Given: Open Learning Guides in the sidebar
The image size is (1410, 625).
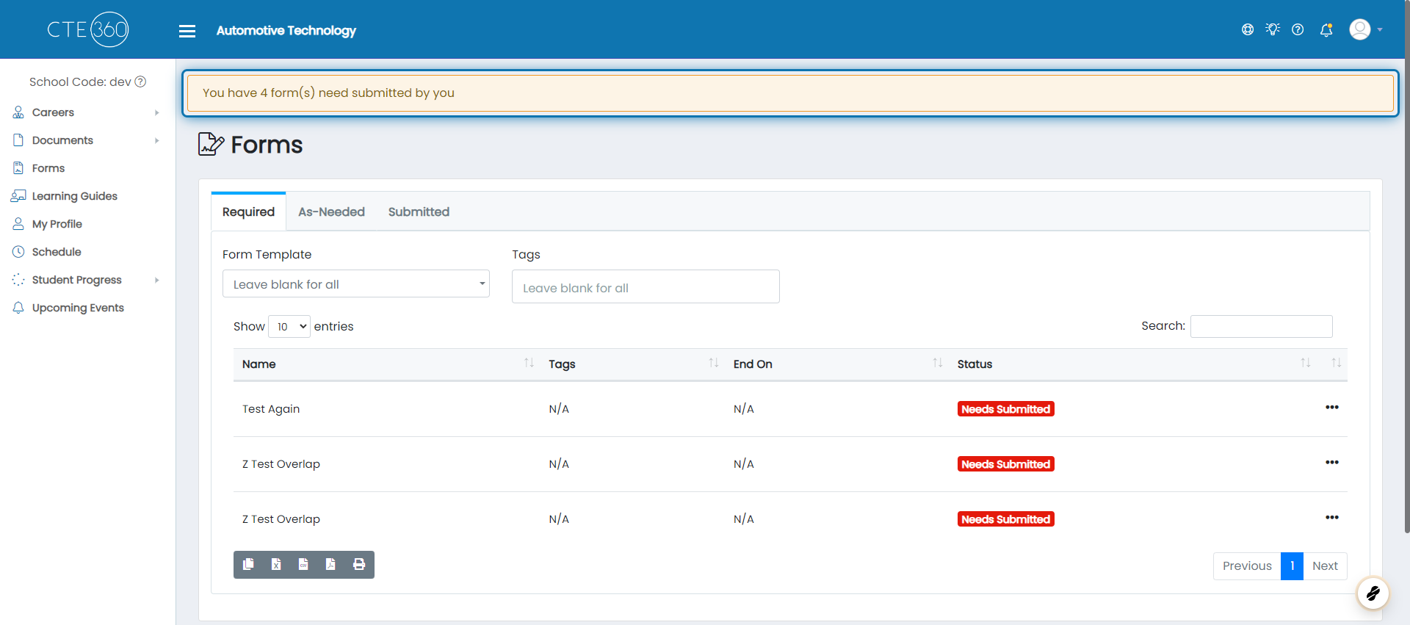Looking at the screenshot, I should [74, 196].
